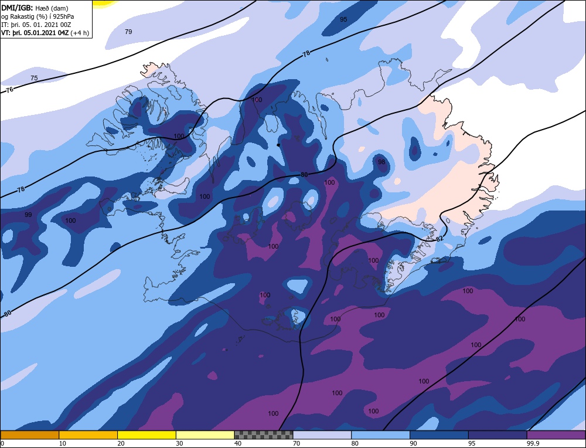The width and height of the screenshot is (586, 448).
Task: Click the pale yellow 30–40 legend swatch
Action: [x=205, y=435]
